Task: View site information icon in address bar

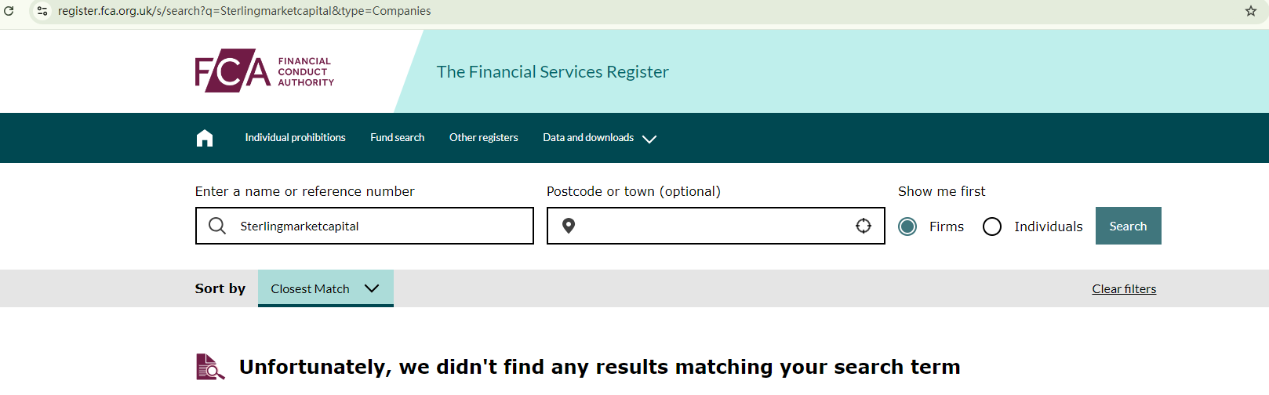Action: pyautogui.click(x=42, y=11)
